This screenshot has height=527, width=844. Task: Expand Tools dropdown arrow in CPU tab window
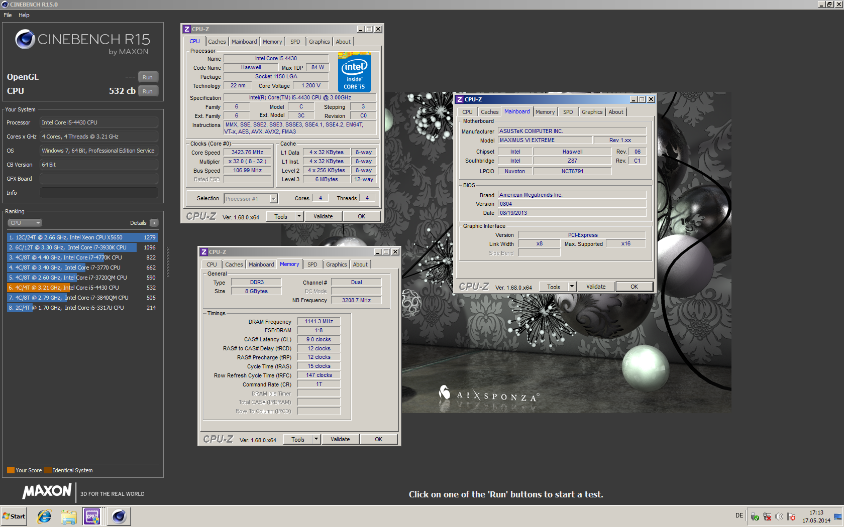coord(299,216)
